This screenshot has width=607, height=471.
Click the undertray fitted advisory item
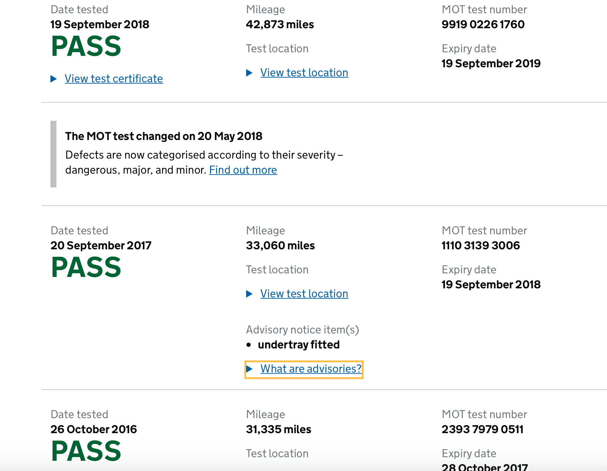[299, 345]
